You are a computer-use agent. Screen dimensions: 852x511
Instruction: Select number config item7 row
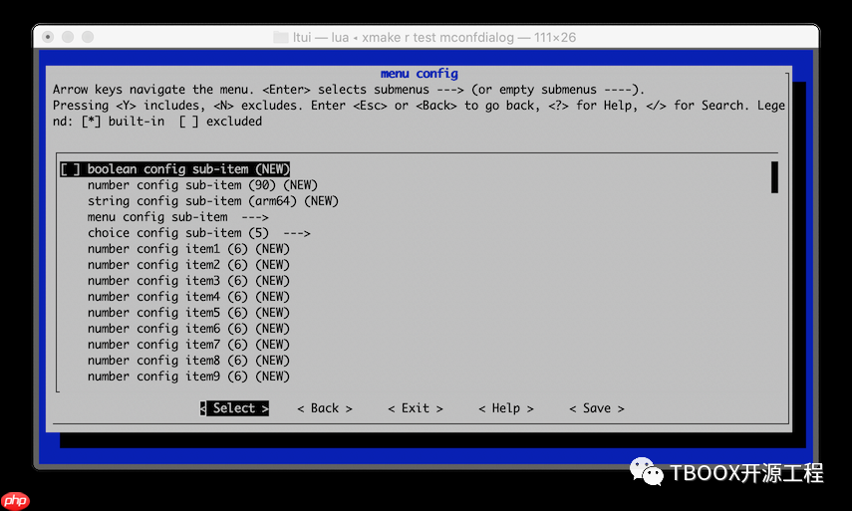tap(188, 345)
